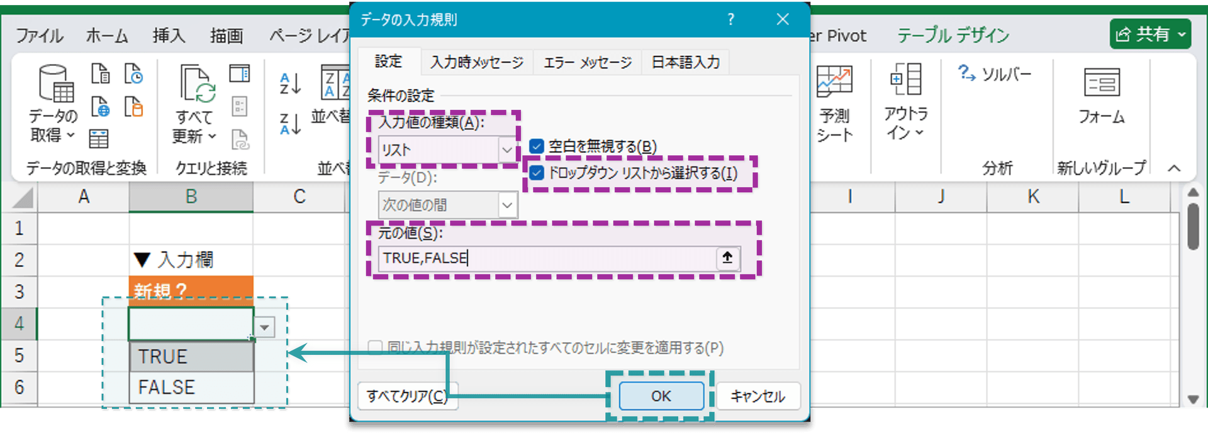Click the help question mark in the dialog title bar
Viewport: 1208px width, 434px height.
730,19
